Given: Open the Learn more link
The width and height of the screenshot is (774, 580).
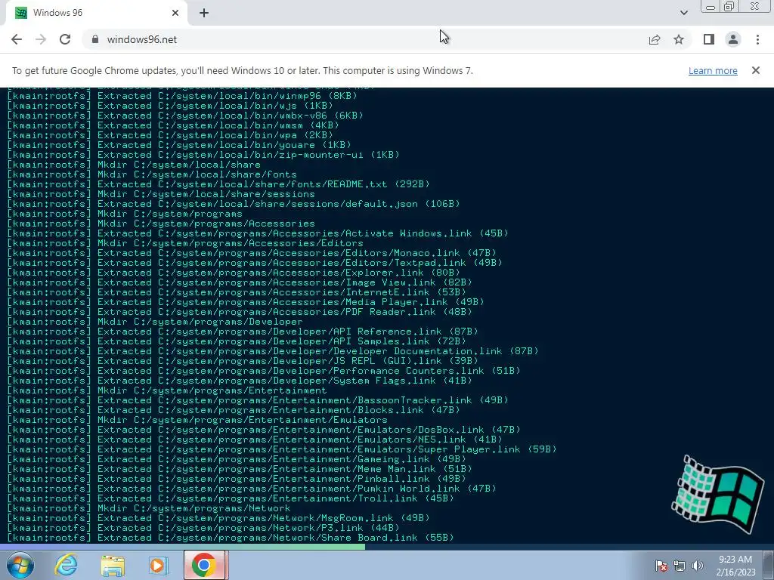Looking at the screenshot, I should coord(713,70).
